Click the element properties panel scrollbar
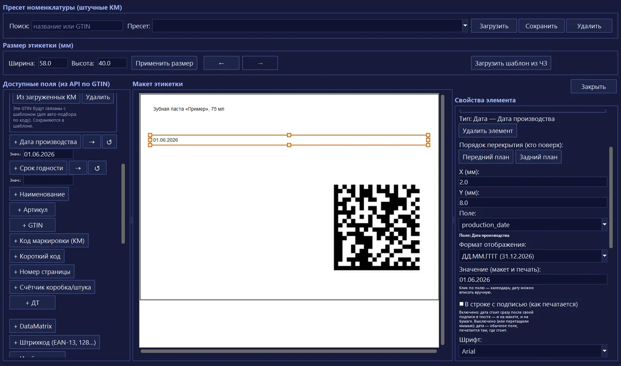Image resolution: width=621 pixels, height=366 pixels. click(x=611, y=197)
